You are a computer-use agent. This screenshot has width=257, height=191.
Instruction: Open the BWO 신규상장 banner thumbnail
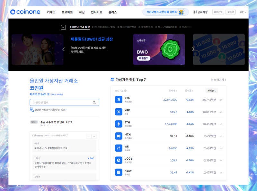click(x=159, y=50)
